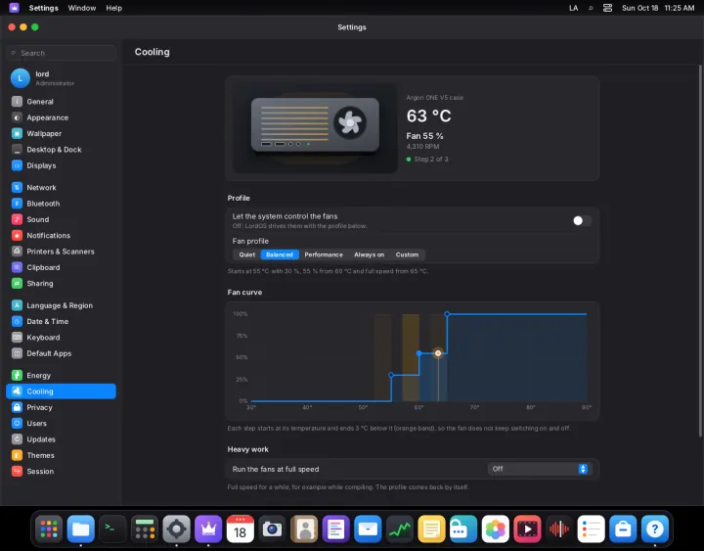Open Calendar showing 18 in dock
704x551 pixels.
click(x=241, y=528)
